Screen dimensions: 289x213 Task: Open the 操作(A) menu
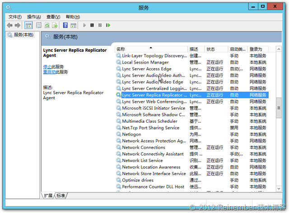tap(34, 17)
